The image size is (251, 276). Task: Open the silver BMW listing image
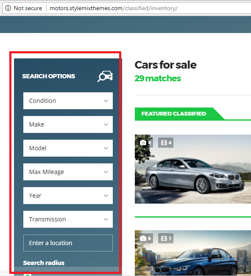point(193,169)
